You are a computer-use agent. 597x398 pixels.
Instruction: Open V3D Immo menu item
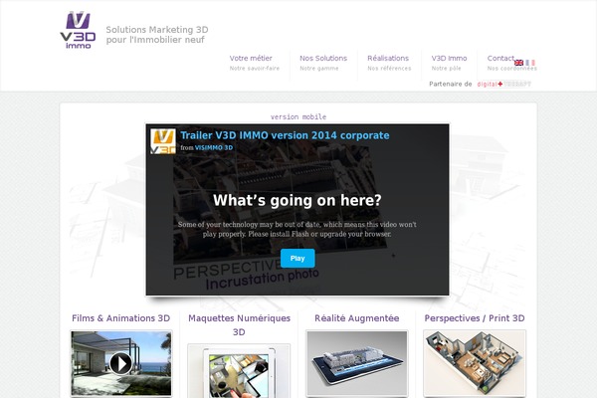point(449,59)
